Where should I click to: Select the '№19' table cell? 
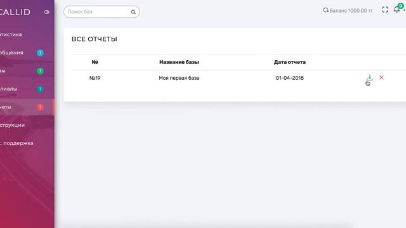point(95,78)
